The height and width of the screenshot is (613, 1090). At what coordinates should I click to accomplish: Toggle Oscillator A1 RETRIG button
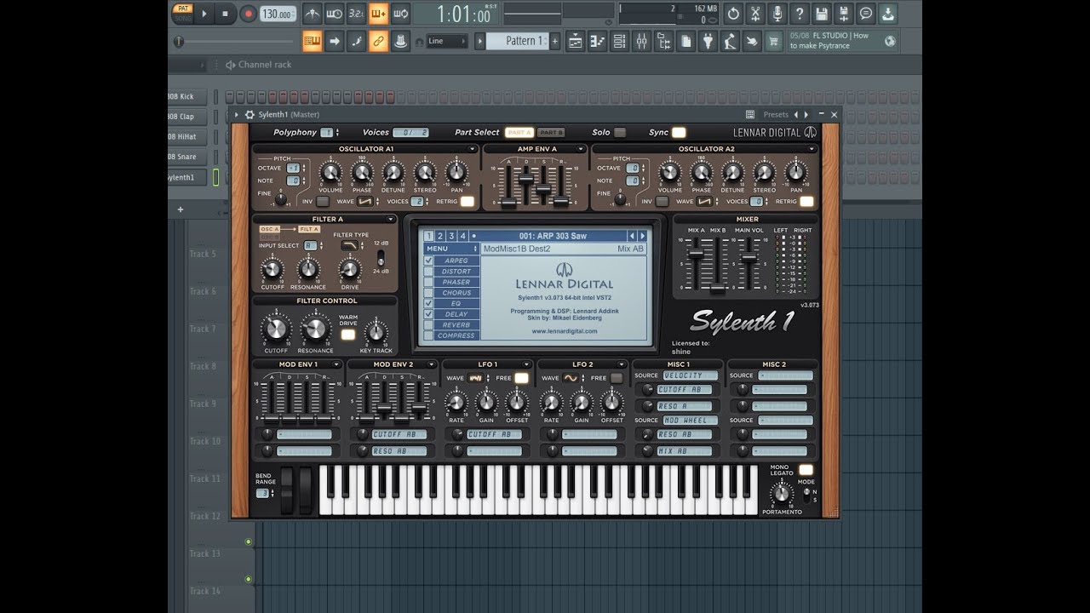467,201
